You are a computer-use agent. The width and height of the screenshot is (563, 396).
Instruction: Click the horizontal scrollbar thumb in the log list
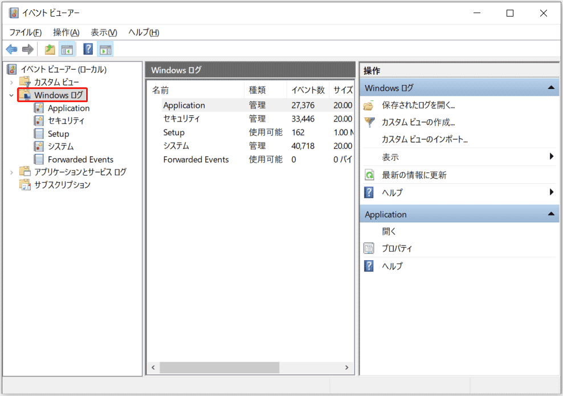coord(219,367)
